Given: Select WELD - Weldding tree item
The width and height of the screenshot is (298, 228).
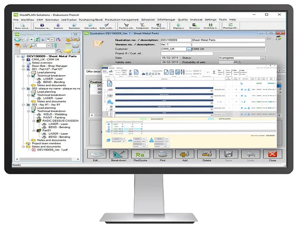Looking at the screenshot, I should 55,114.
